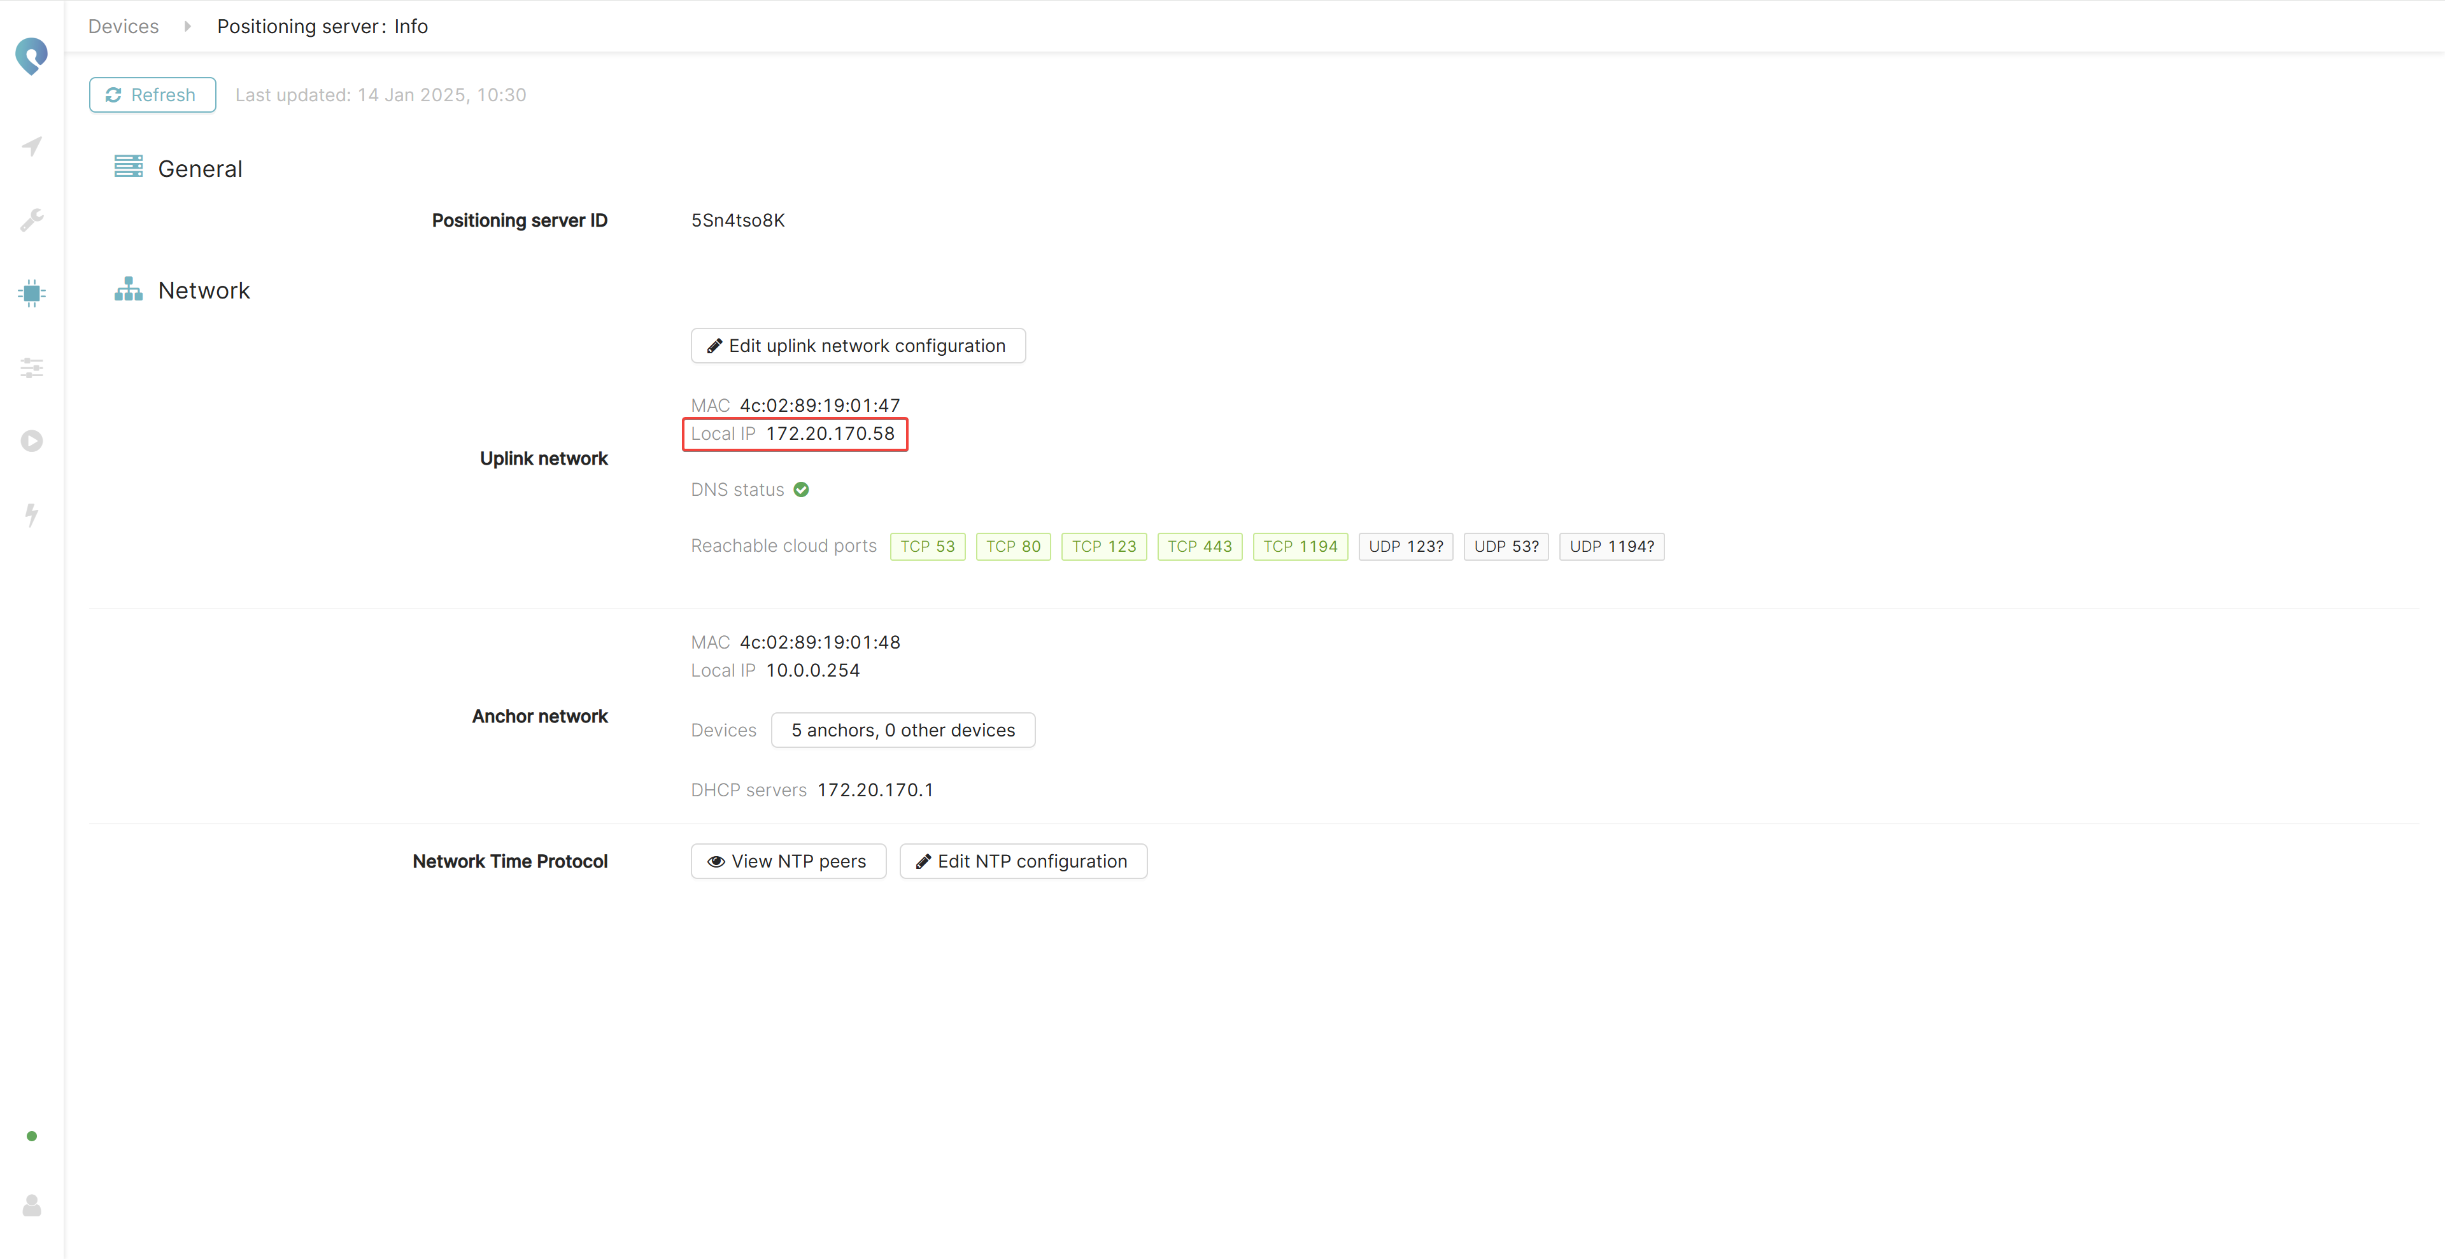This screenshot has height=1259, width=2445.
Task: Click the lightning bolt sidebar icon
Action: coord(31,514)
